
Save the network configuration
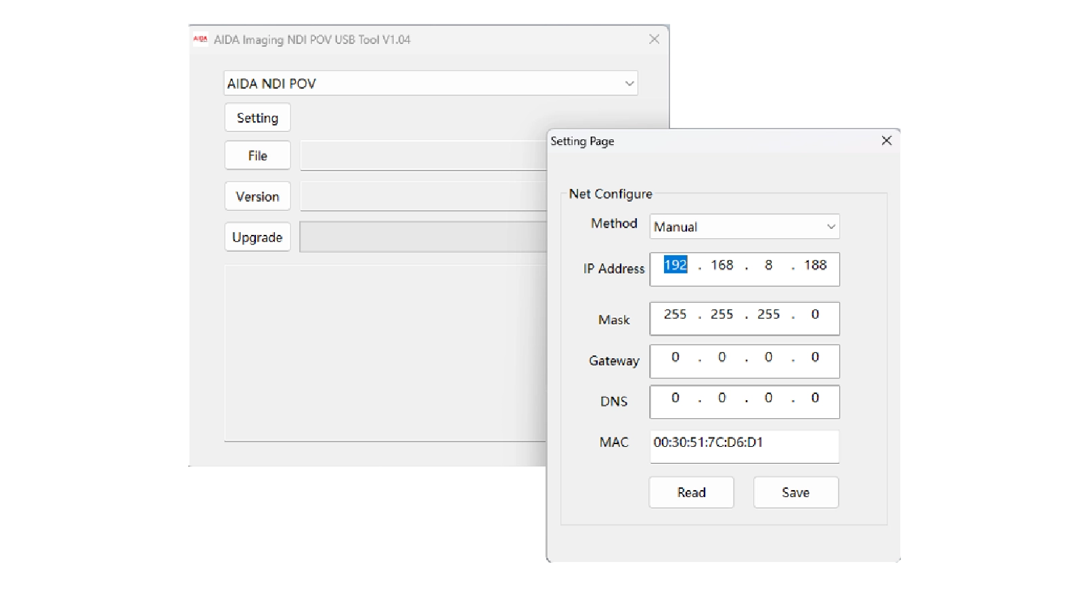tap(796, 492)
